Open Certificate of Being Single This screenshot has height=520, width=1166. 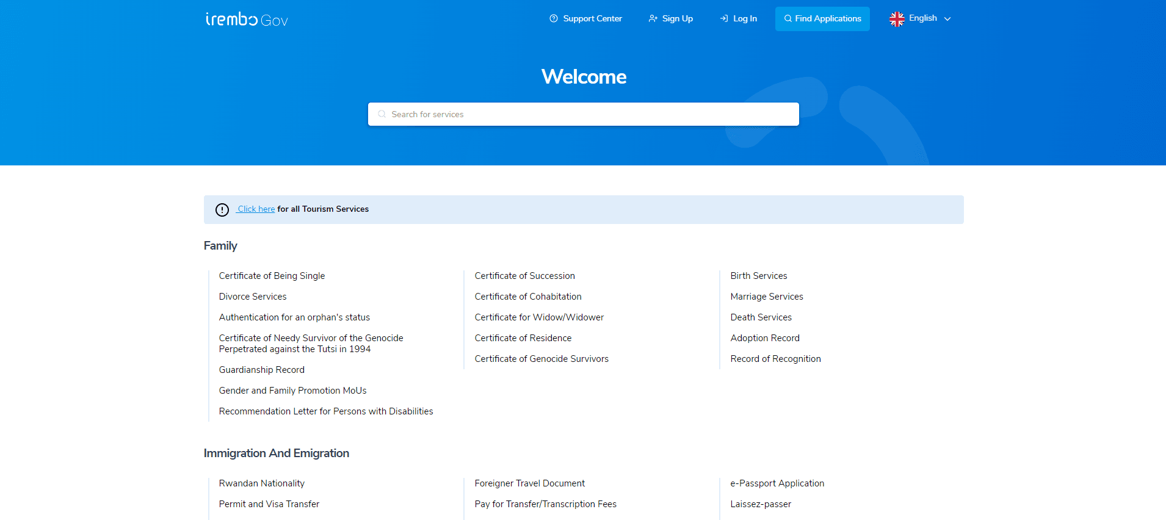[x=272, y=276]
